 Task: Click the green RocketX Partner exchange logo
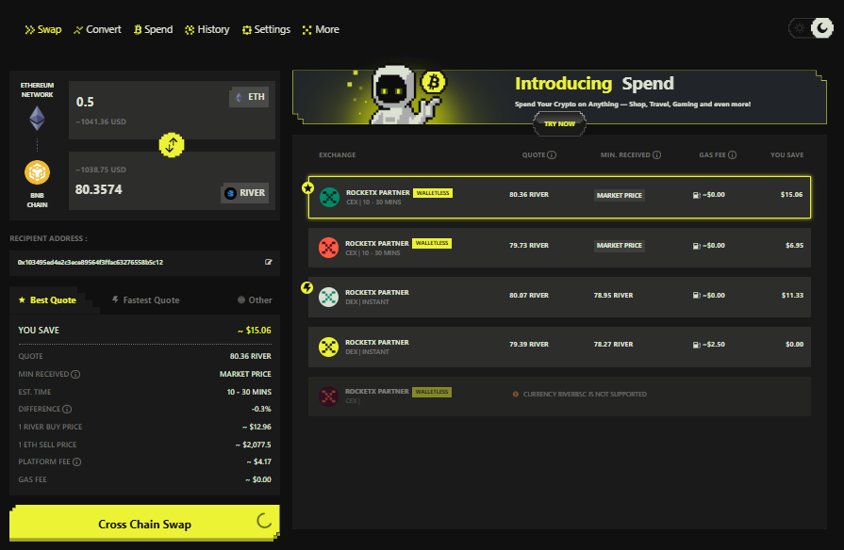click(x=328, y=197)
